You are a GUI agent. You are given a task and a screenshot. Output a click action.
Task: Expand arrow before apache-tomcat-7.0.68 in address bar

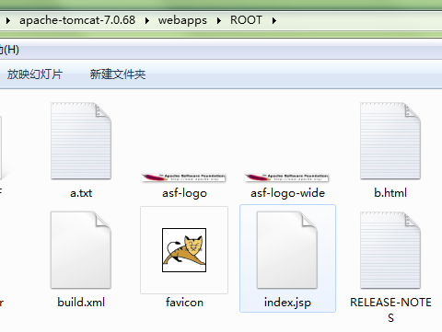[8, 21]
